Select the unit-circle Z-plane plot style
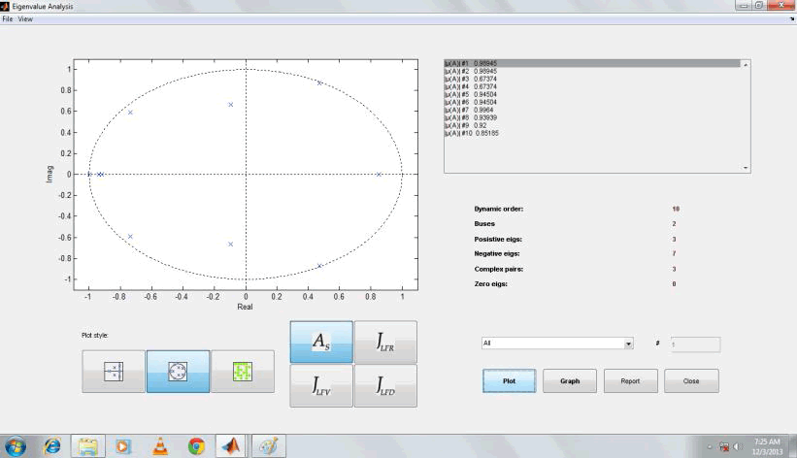Viewport: 797px width, 458px height. click(x=178, y=372)
